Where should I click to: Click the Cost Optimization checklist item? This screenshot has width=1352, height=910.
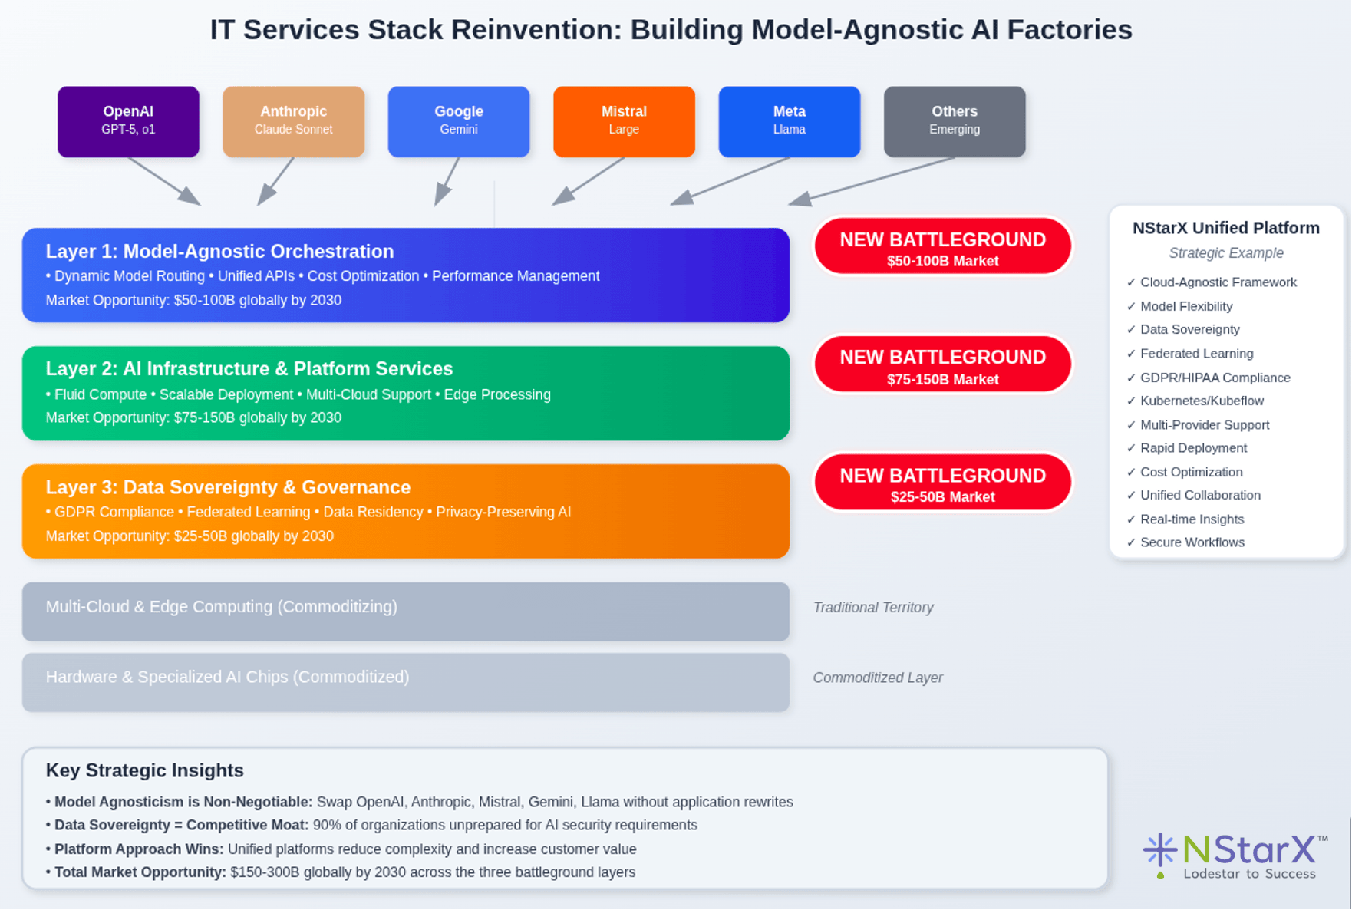click(x=1185, y=472)
